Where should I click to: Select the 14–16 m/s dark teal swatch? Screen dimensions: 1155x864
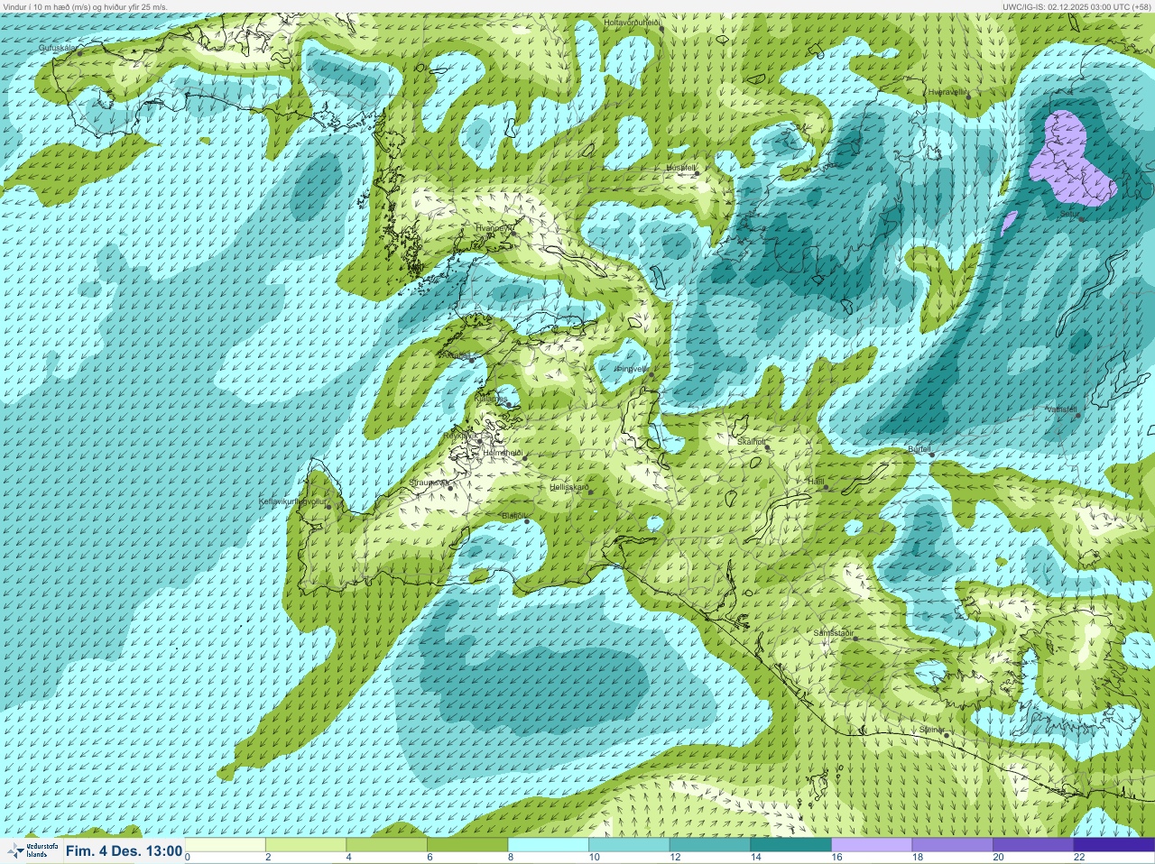(790, 845)
